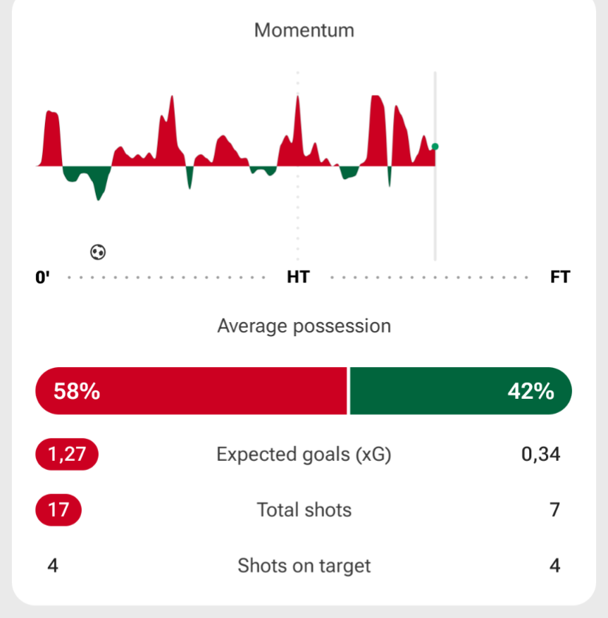Jump to the FT marker on the timeline
Viewport: 608px width, 618px height.
coord(560,277)
